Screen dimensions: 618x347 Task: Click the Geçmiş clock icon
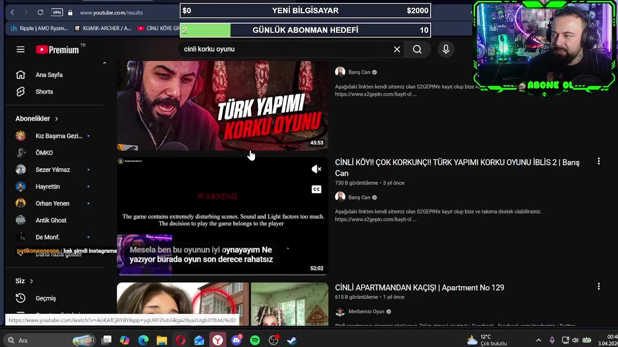(x=20, y=298)
